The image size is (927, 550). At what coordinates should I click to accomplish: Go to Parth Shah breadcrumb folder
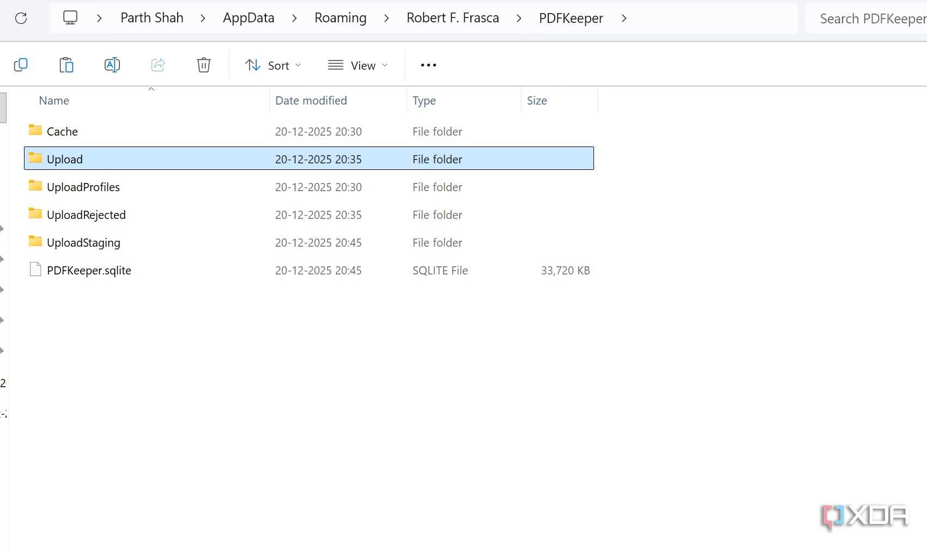tap(152, 18)
